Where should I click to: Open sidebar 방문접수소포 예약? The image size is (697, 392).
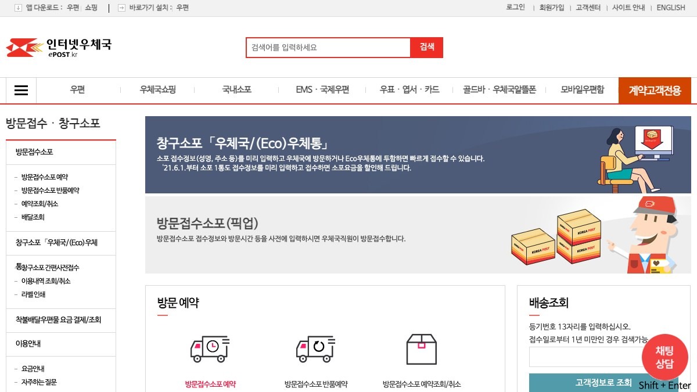click(x=45, y=177)
